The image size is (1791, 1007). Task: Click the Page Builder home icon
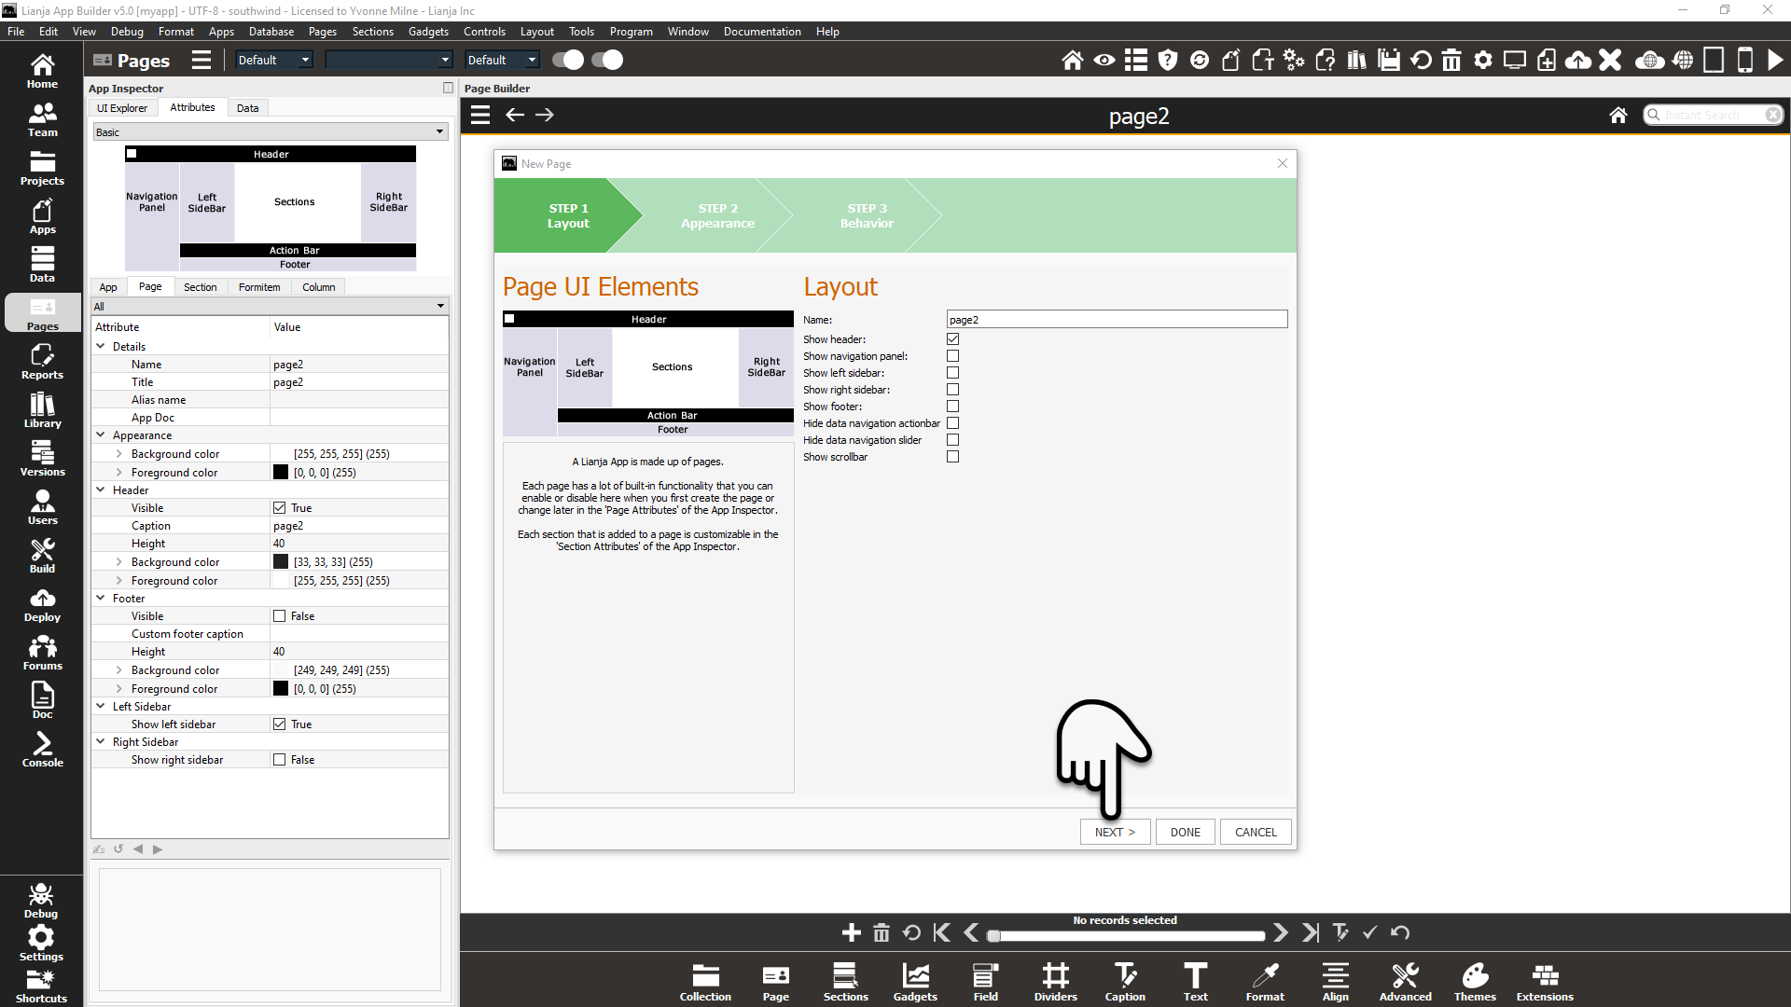[1617, 115]
